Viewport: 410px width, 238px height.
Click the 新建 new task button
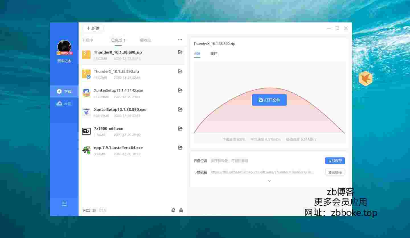click(93, 28)
